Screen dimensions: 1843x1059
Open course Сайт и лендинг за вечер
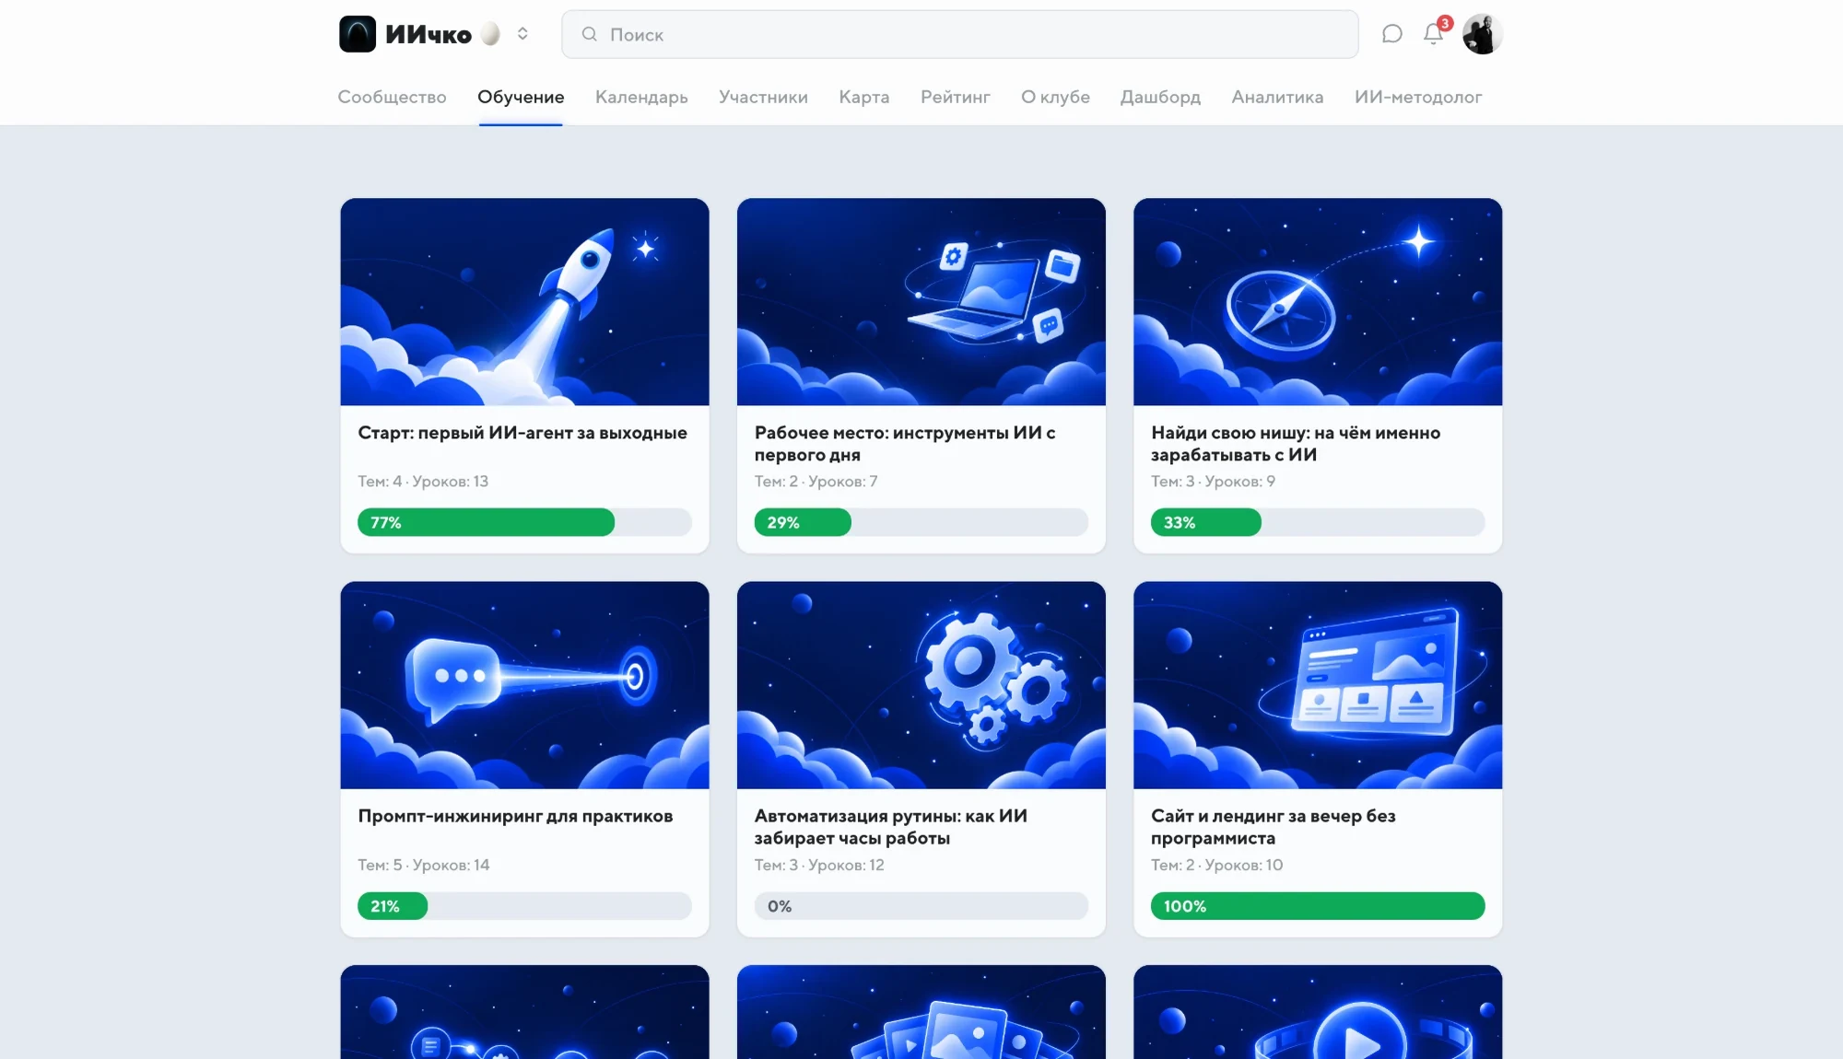[x=1274, y=826]
